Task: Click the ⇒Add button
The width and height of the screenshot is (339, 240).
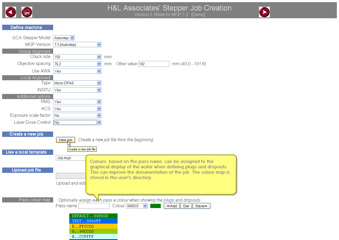Action: [172, 206]
